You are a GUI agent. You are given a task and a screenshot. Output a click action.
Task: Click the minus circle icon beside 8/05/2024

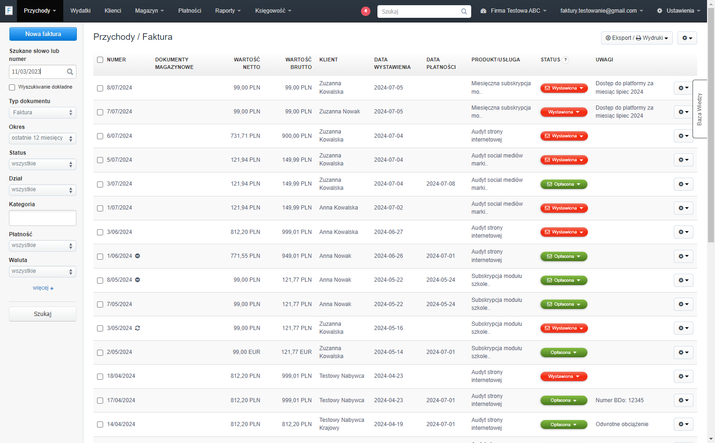coord(137,280)
